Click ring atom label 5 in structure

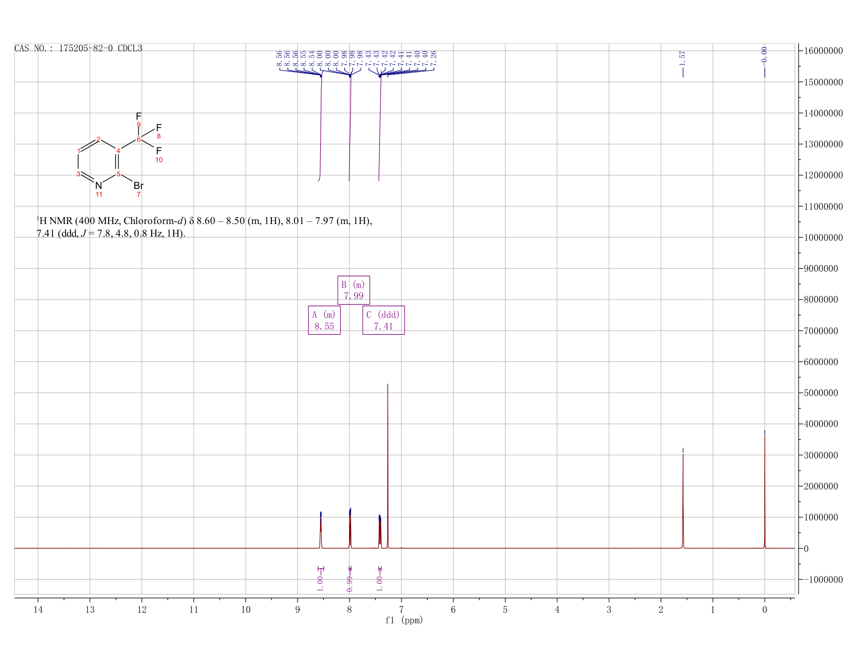[118, 174]
